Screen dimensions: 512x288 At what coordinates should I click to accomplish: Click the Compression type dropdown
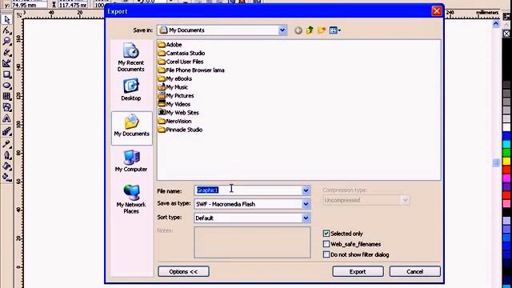click(366, 200)
